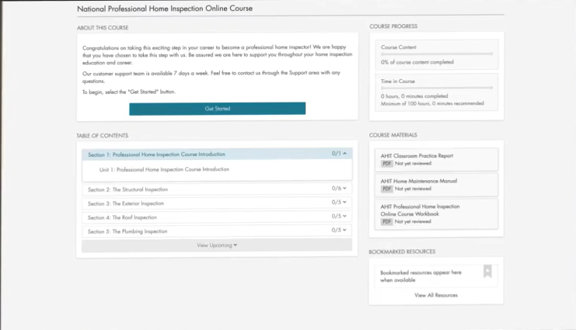
Task: Open Unit 1: Professional Home Inspection Course Introduction
Action: [164, 169]
